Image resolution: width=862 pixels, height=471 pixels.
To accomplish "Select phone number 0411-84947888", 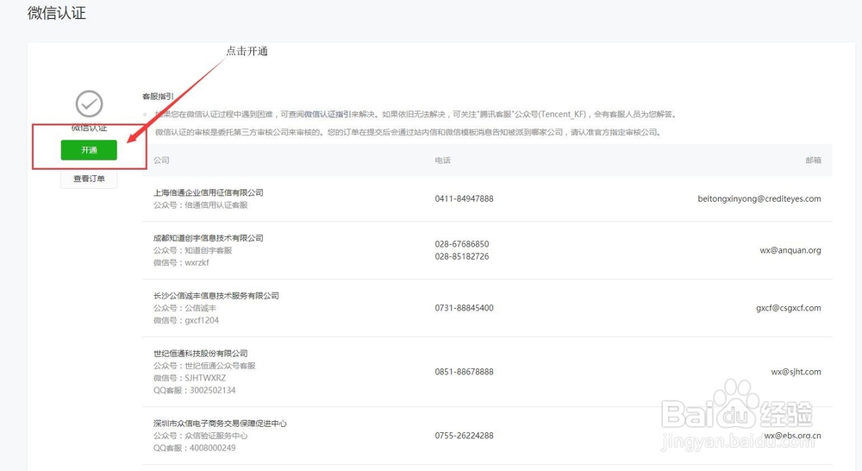I will [464, 198].
